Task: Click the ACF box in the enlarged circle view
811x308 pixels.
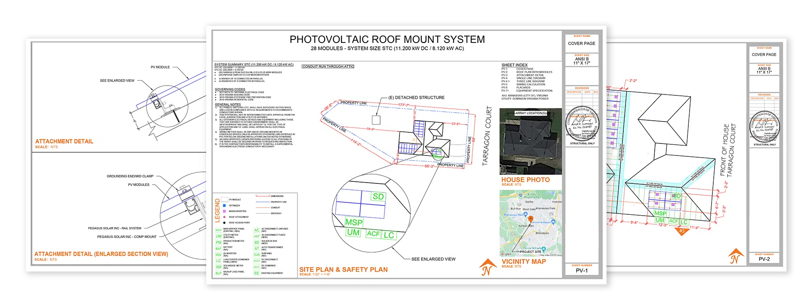Action: pos(373,234)
